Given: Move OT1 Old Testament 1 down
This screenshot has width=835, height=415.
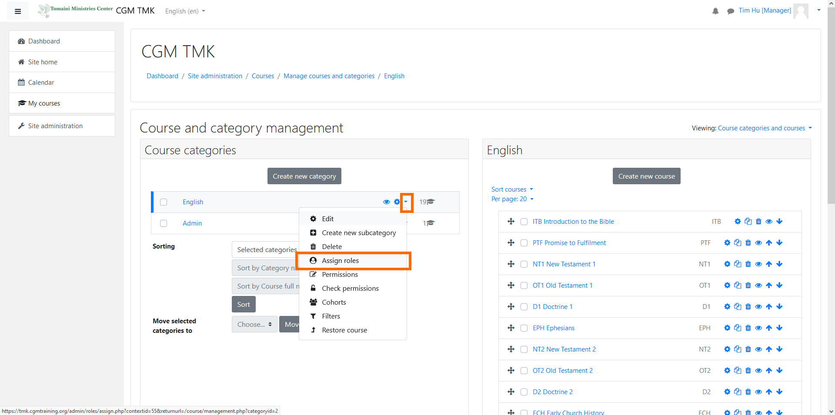Looking at the screenshot, I should (779, 286).
